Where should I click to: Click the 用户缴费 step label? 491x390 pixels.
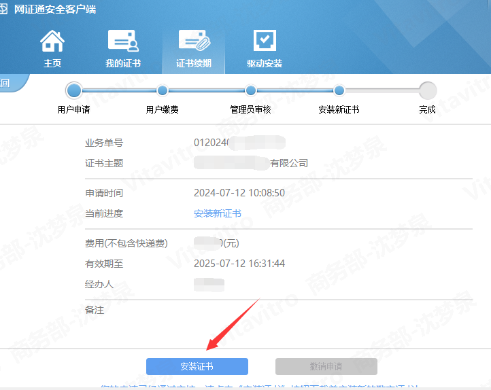click(163, 109)
